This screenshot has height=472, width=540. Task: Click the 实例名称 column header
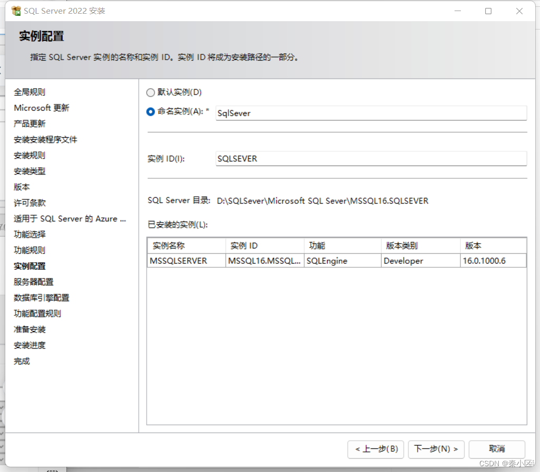tap(187, 246)
